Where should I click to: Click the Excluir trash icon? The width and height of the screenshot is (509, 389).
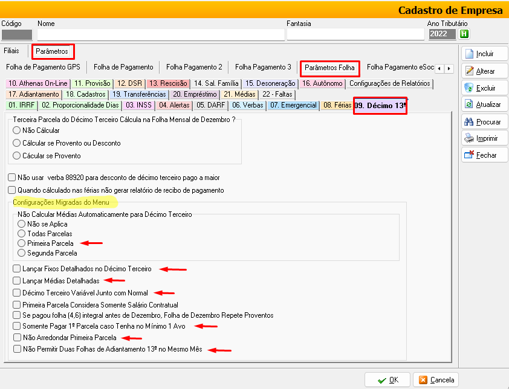click(470, 88)
